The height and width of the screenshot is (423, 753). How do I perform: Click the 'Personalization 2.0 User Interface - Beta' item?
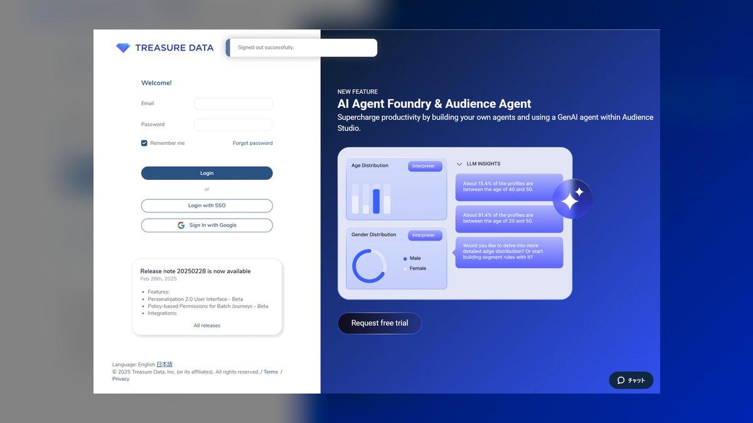(195, 300)
